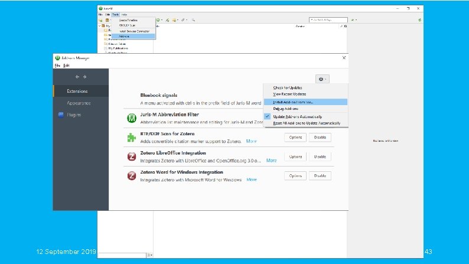This screenshot has height=264, width=469.
Task: Select Install Add-on From File entry
Action: 305,102
